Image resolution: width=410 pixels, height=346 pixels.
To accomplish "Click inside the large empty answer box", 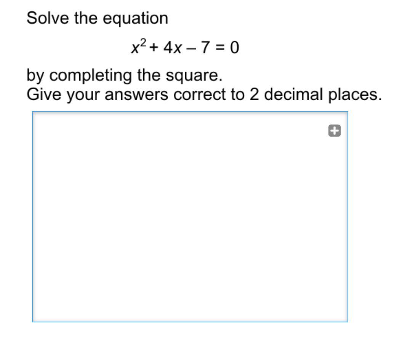I will [x=190, y=217].
